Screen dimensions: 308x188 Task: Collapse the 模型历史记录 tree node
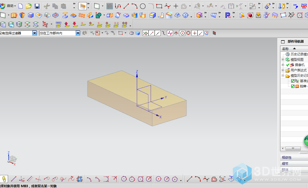[x=283, y=76]
